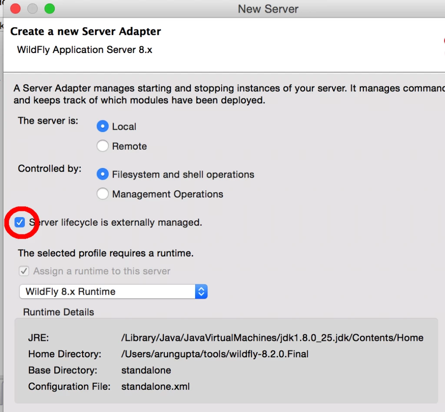445x412 pixels.
Task: Click the Home Directory path /Users/arungupta/tools/wildfly-8.2.0.Final
Action: point(215,354)
